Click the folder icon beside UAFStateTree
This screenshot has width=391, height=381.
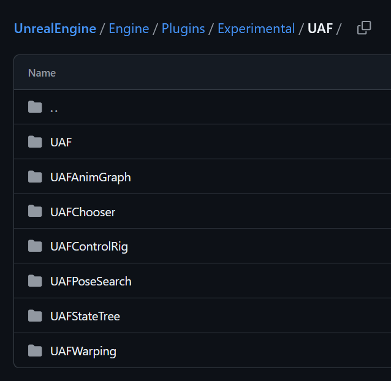35,315
